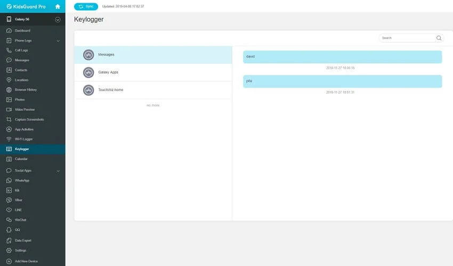Open the Wi-Fi Logger icon
Screen dimensions: 453x266
pyautogui.click(x=9, y=139)
